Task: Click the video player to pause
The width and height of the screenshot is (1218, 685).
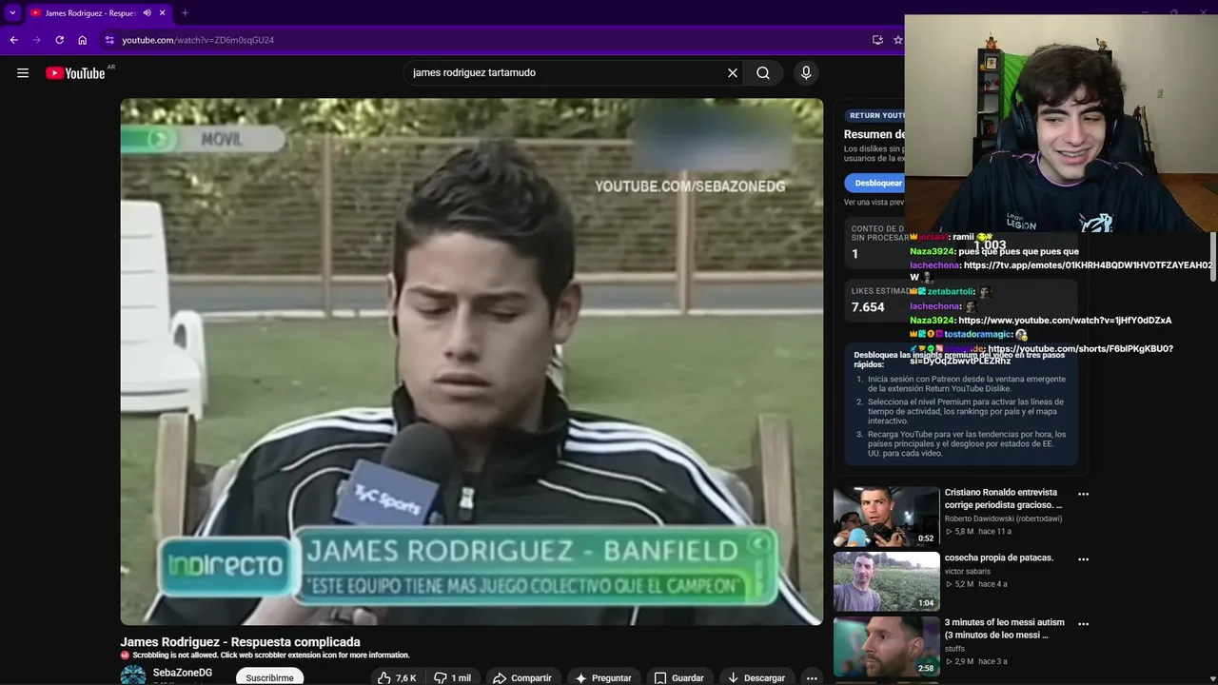Action: tap(471, 362)
